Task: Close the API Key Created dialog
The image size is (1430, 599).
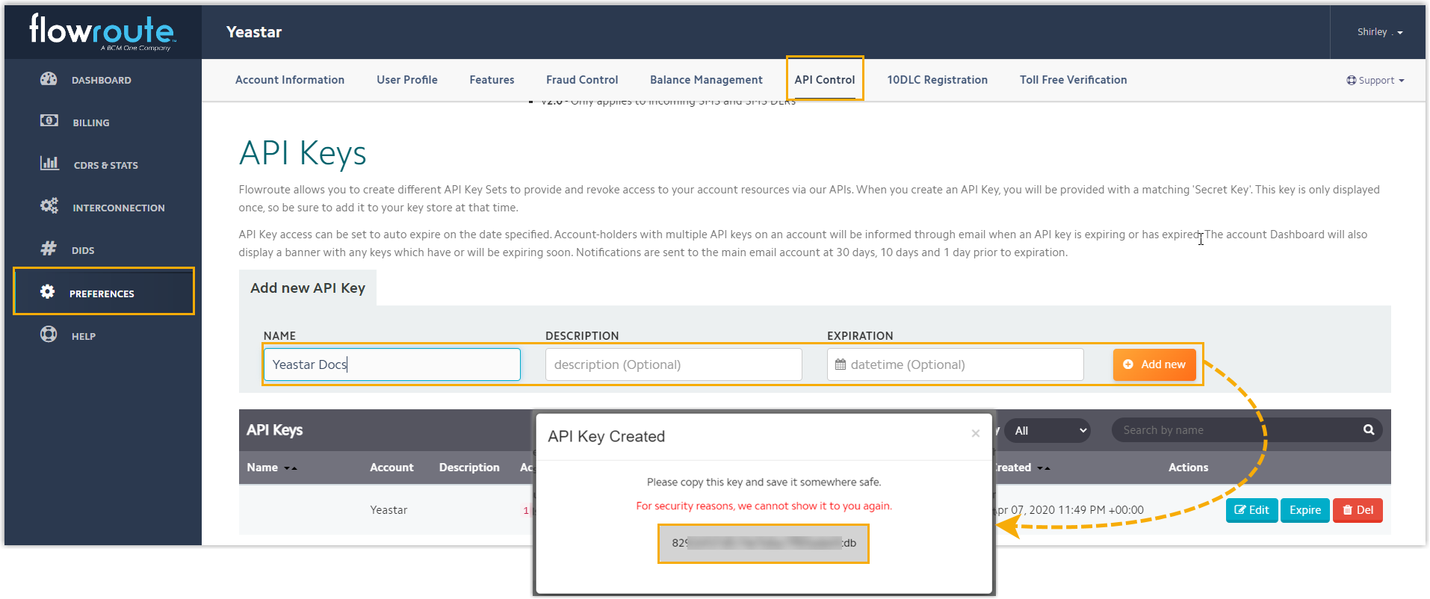Action: pos(975,433)
